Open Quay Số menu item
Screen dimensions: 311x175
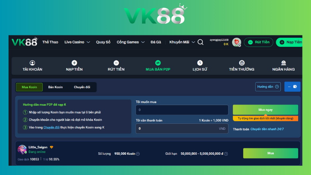[x=103, y=42]
